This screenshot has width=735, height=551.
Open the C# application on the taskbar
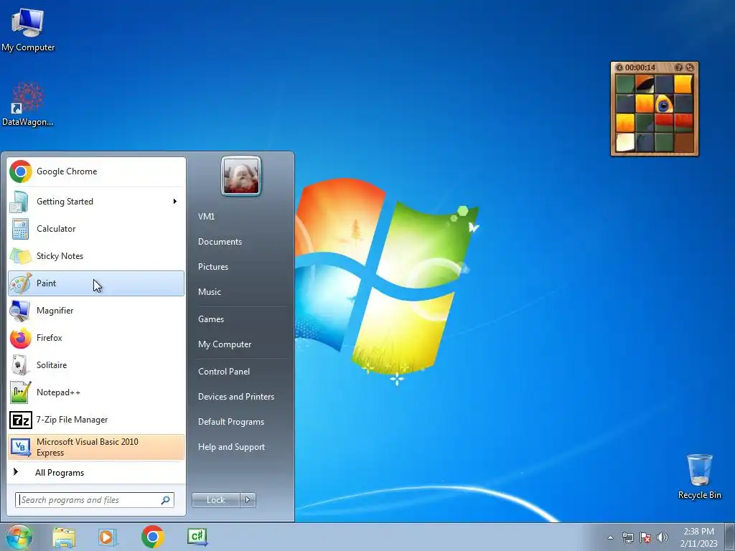197,537
